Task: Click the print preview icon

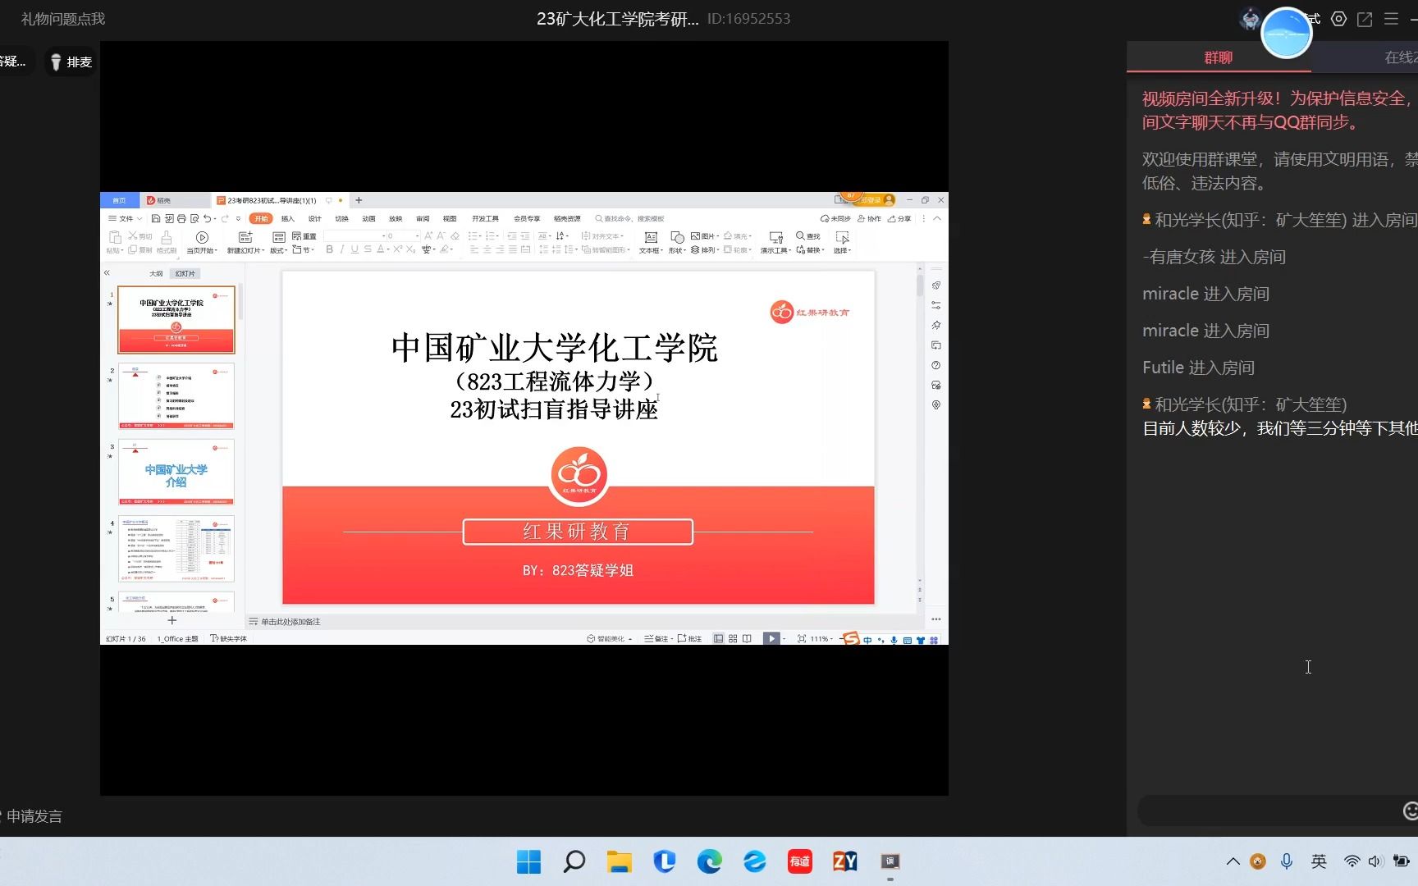Action: [194, 219]
